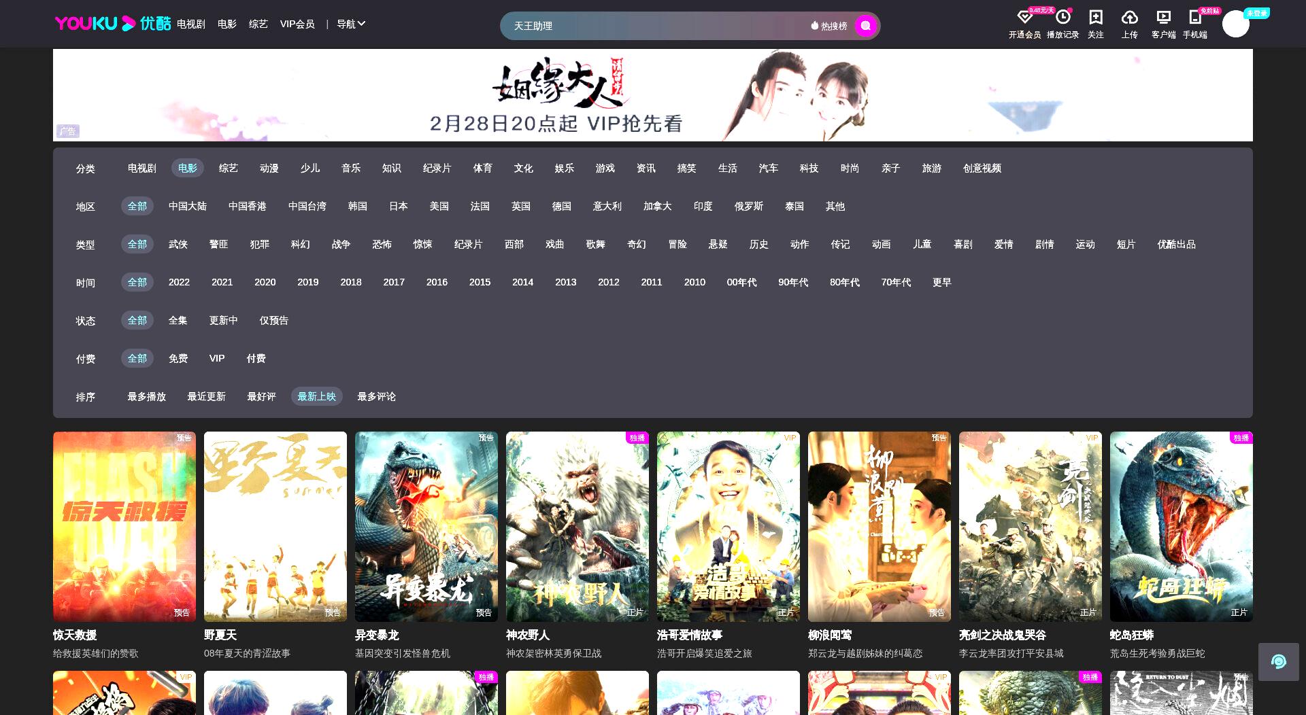Select 动漫 category filter

tap(269, 168)
